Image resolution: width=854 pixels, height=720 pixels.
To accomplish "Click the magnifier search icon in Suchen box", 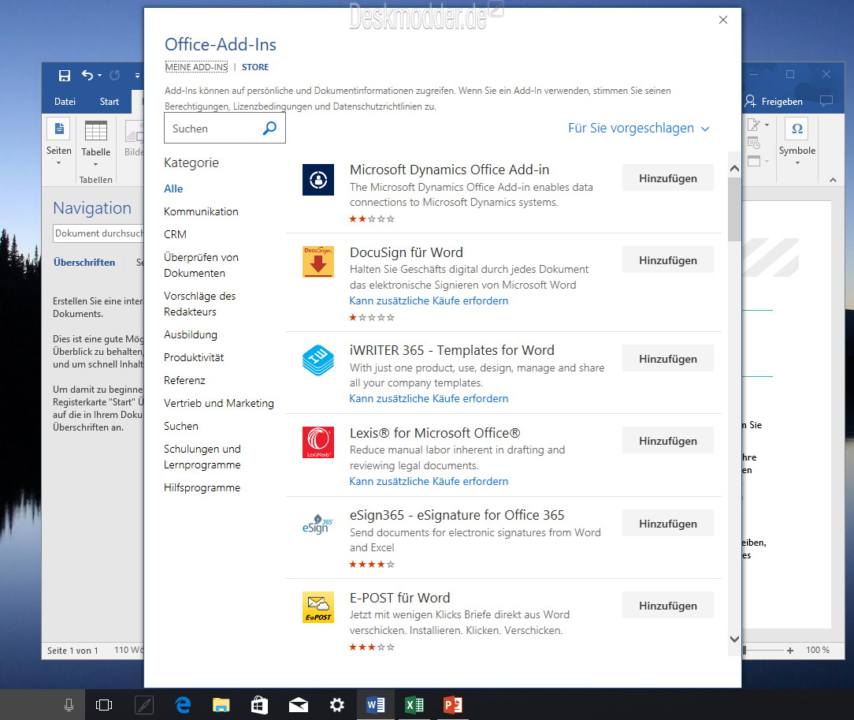I will point(269,128).
